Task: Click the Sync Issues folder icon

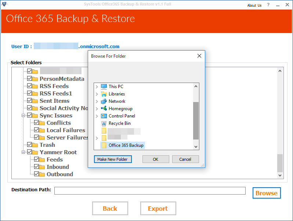Action: tap(35, 116)
